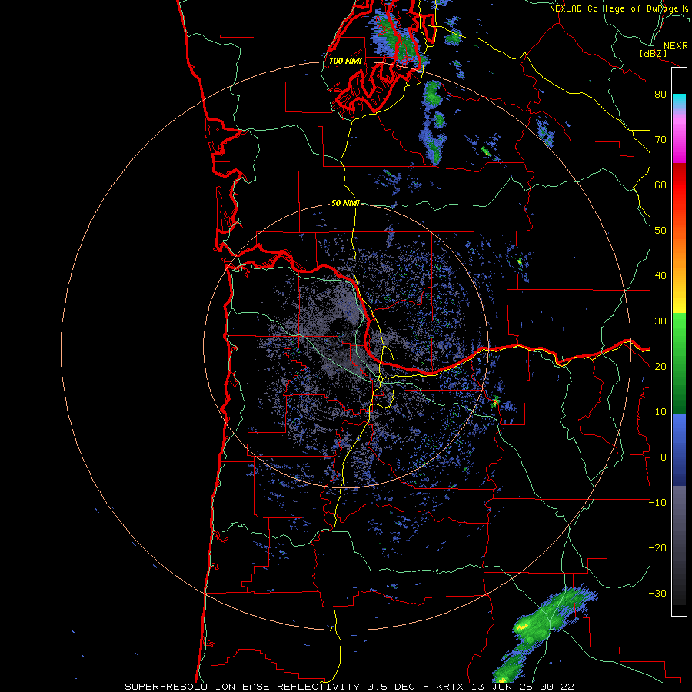
Task: Click the [dBZ] legend unit label
Action: click(653, 53)
